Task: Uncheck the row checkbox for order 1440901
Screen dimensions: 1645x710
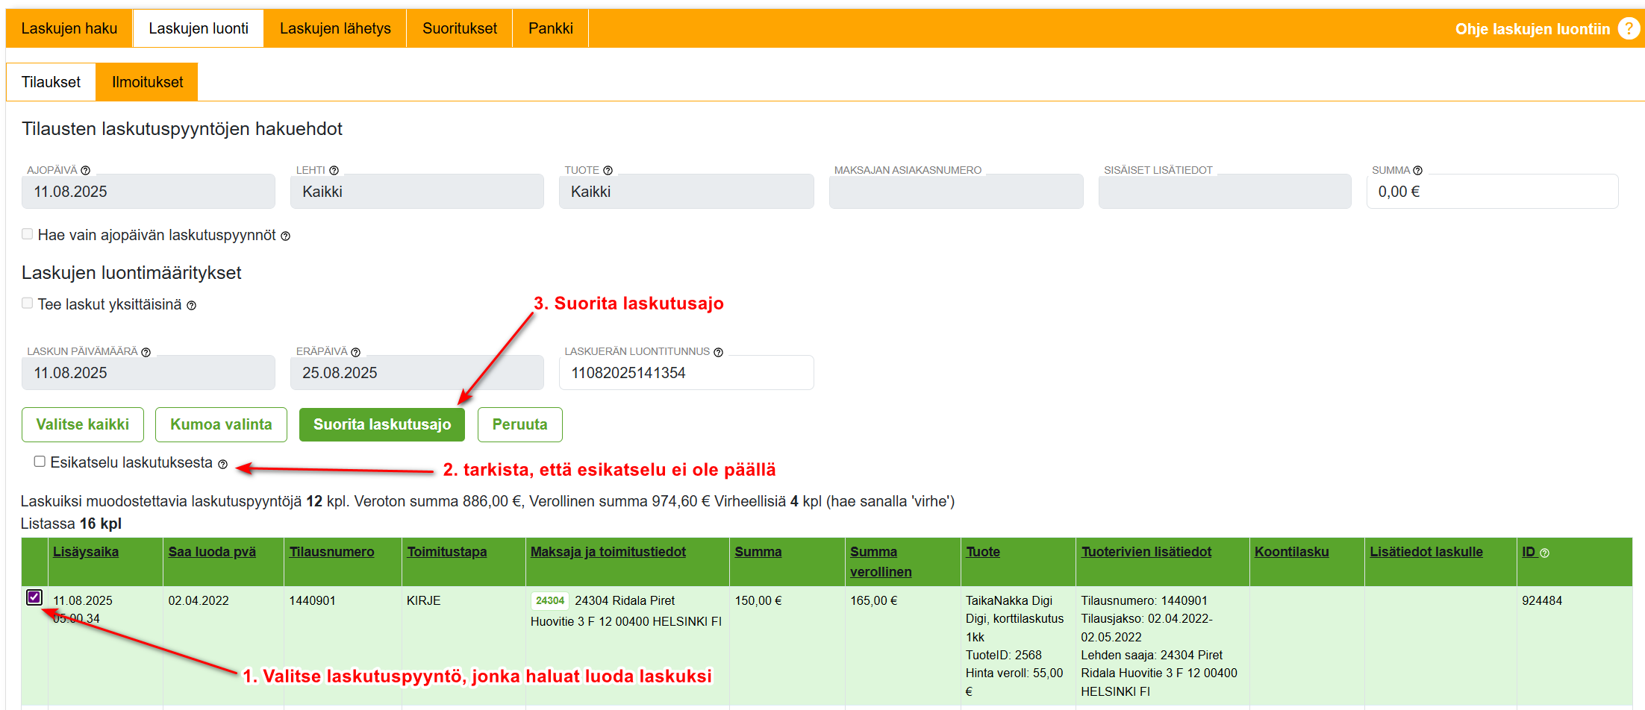Action: tap(34, 597)
